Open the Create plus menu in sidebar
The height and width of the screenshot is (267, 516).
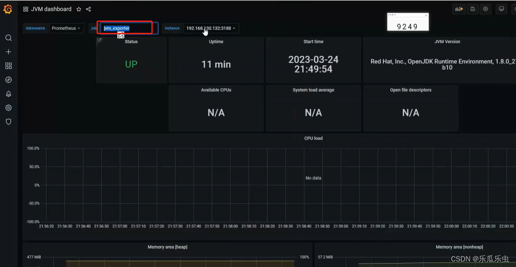coord(8,52)
